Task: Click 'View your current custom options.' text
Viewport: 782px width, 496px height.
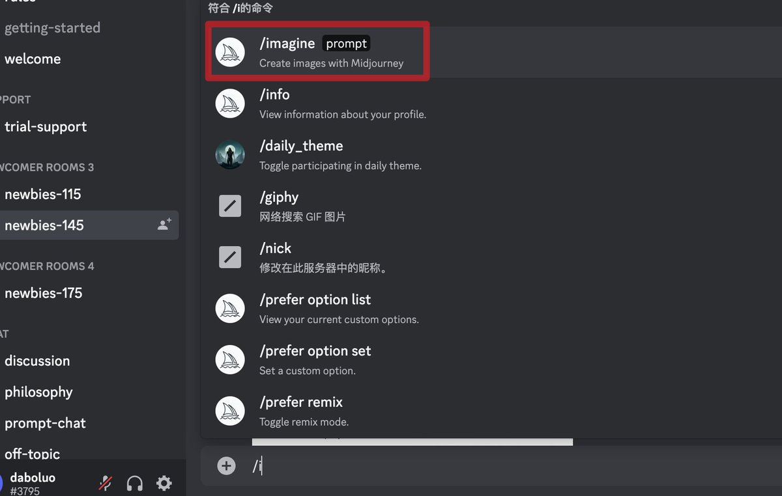Action: coord(339,320)
